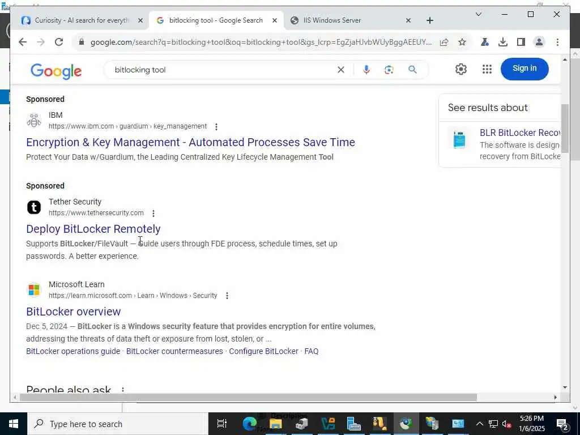Click the taskbar clock showing 5:26 PM
The image size is (580, 435).
click(x=532, y=424)
